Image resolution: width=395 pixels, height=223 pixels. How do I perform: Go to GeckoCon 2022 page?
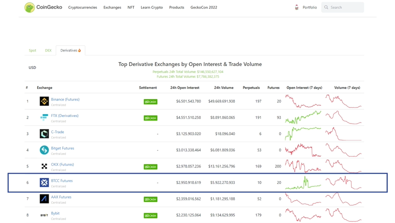tap(204, 7)
